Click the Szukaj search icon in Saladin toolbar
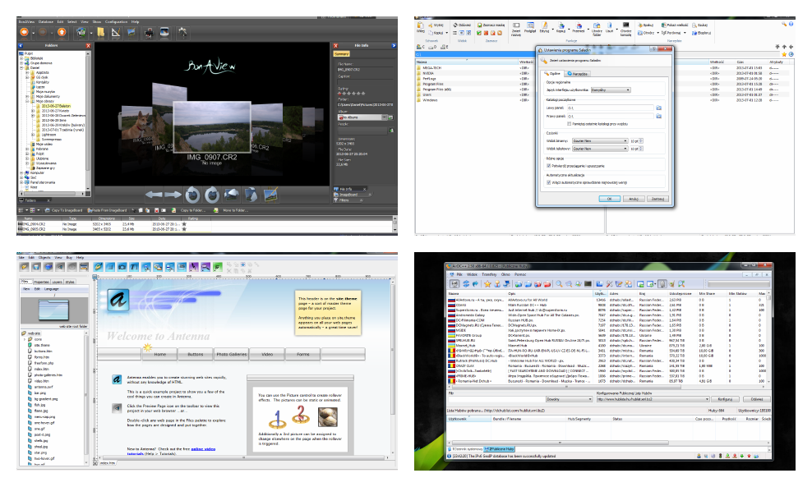This screenshot has width=812, height=487. 695,25
